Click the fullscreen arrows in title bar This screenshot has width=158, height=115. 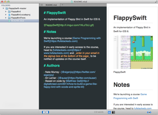click(156, 2)
